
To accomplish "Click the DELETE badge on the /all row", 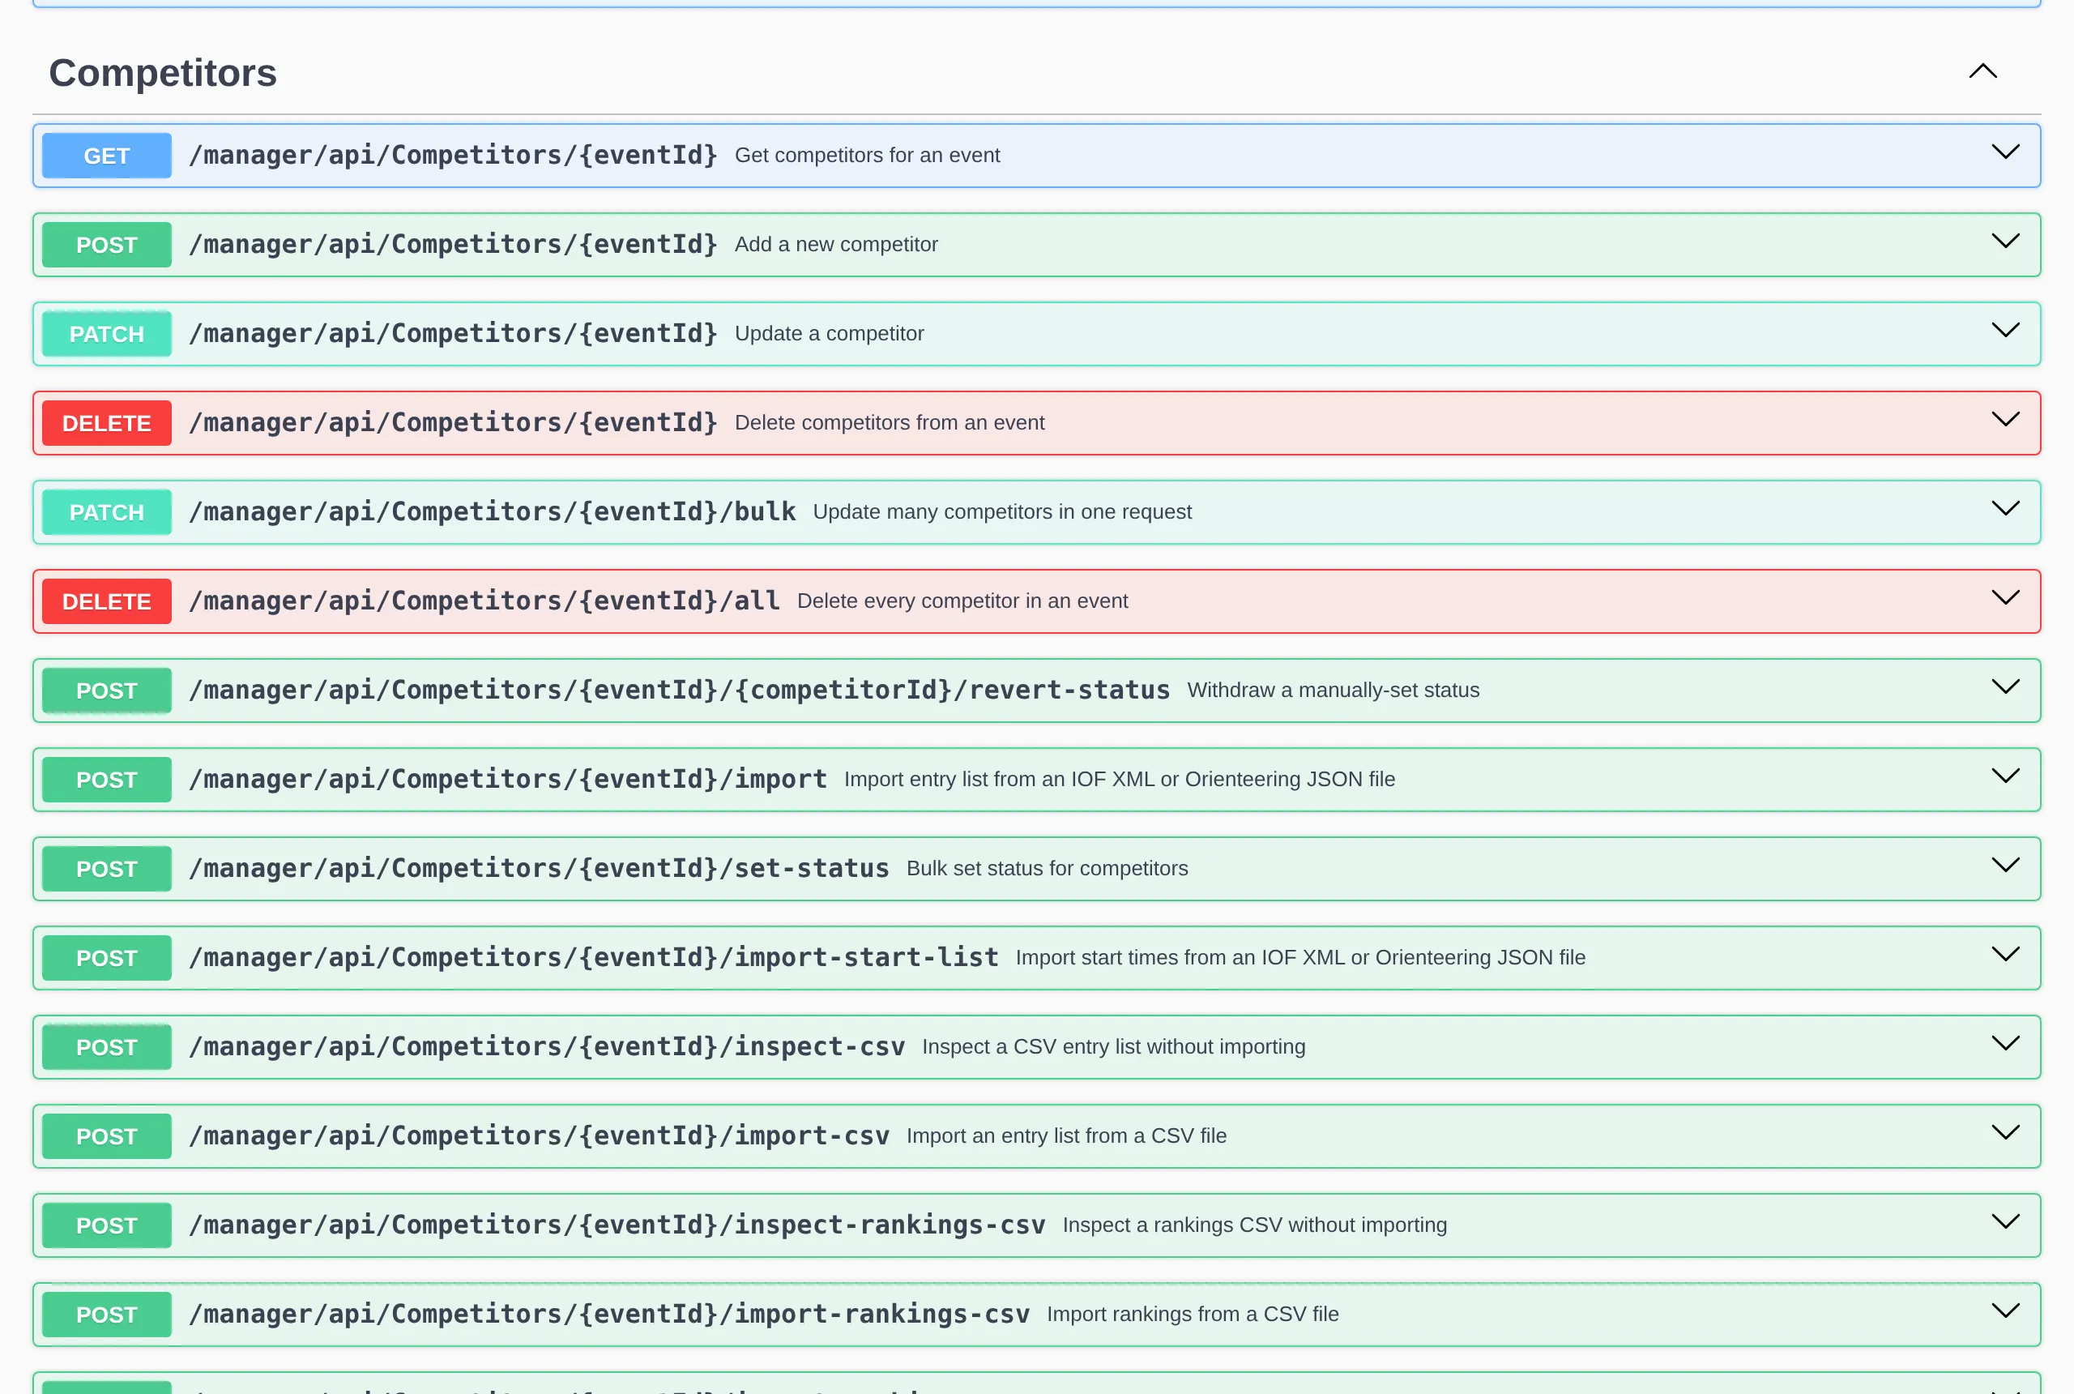I will pyautogui.click(x=107, y=602).
